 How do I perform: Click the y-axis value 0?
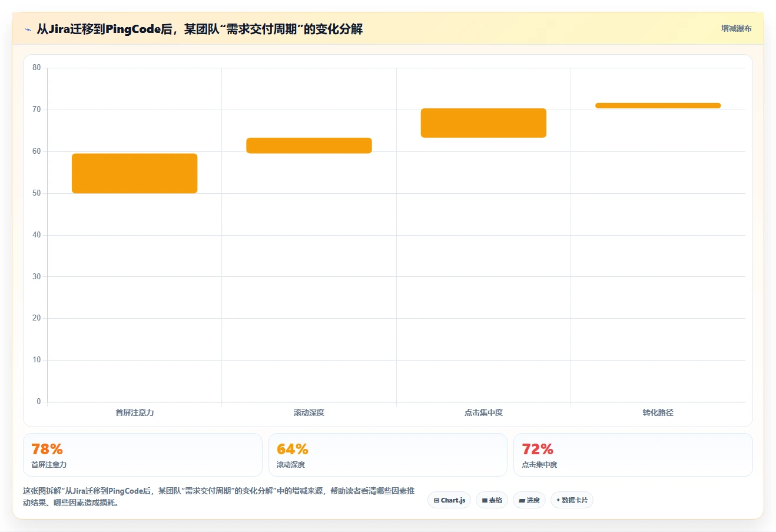point(39,402)
